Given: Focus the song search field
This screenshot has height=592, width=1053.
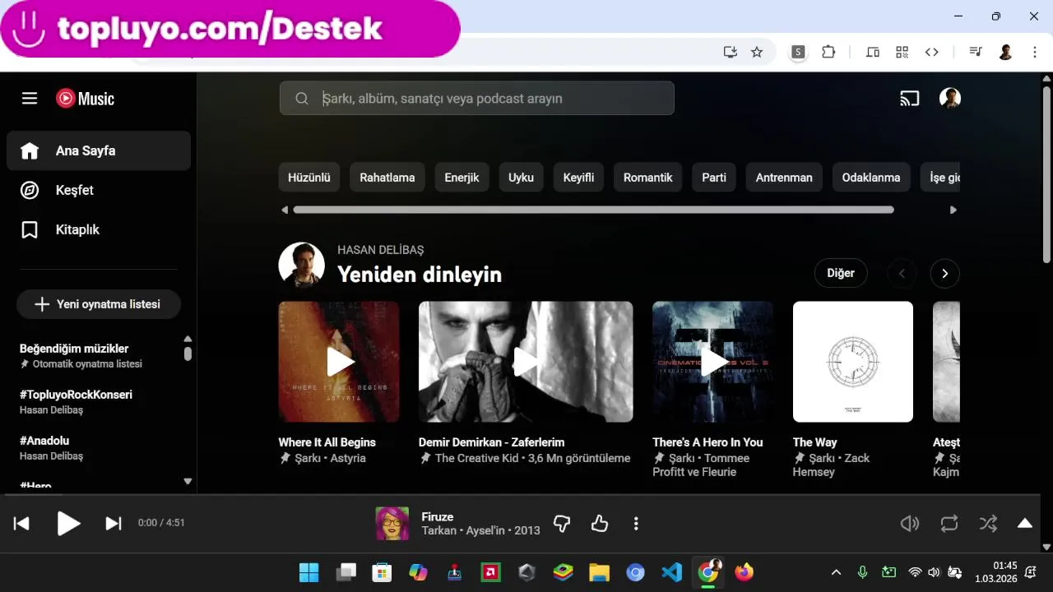Looking at the screenshot, I should [x=477, y=98].
